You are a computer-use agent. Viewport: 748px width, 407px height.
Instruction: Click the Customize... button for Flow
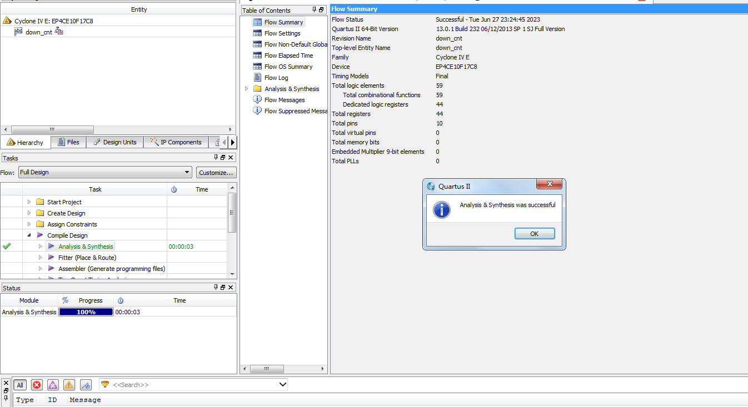[x=216, y=173]
